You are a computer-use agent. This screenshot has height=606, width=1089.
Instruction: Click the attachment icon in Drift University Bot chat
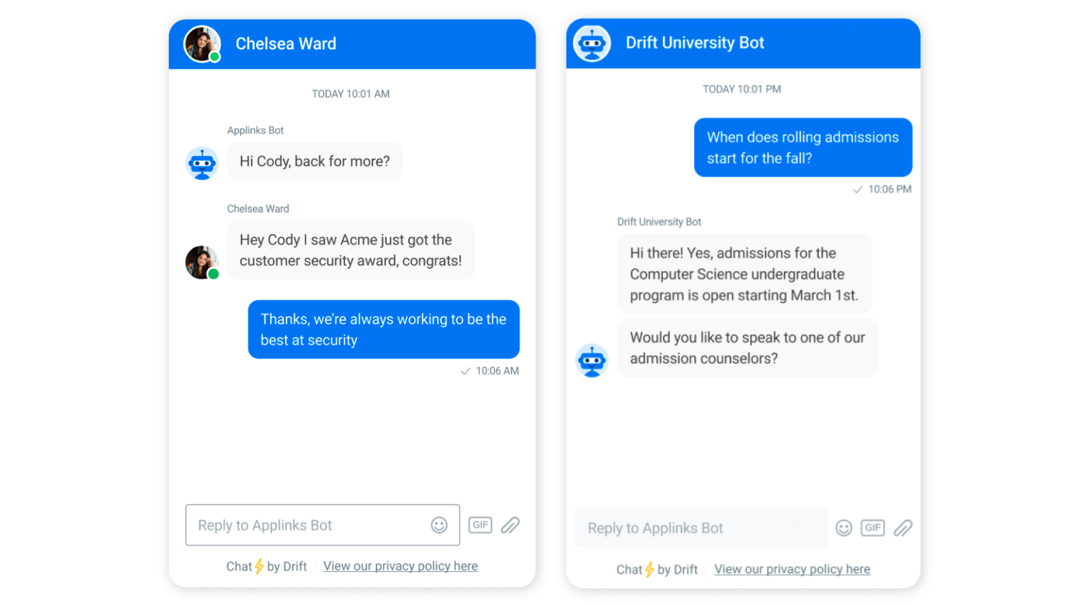coord(903,528)
